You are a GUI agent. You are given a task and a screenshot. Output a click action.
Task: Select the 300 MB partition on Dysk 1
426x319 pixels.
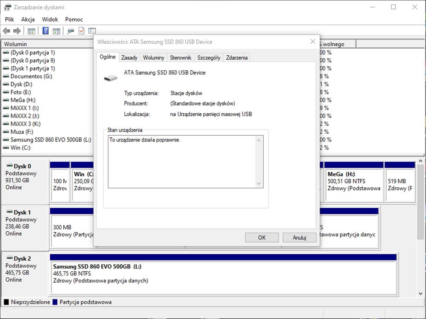[72, 228]
